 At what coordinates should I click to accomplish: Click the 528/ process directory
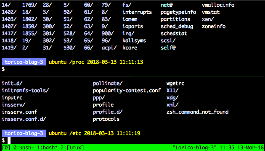(69, 34)
